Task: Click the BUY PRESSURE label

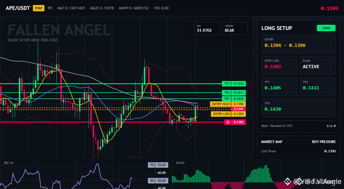Action: [x=324, y=142]
